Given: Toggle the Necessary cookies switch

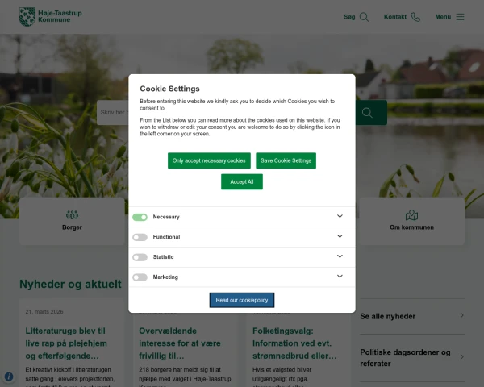Looking at the screenshot, I should tap(140, 217).
